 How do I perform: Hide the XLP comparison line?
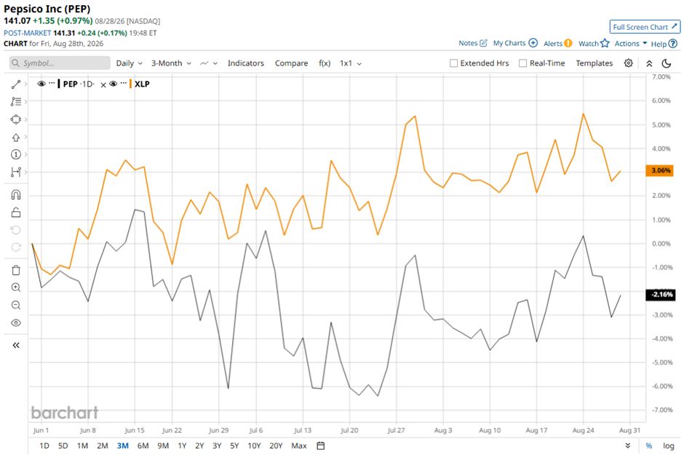tap(114, 84)
